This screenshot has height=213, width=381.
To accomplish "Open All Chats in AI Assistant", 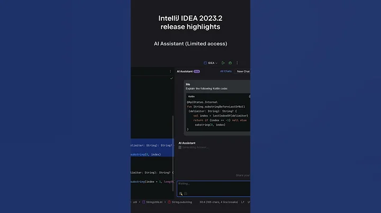I will pyautogui.click(x=226, y=71).
